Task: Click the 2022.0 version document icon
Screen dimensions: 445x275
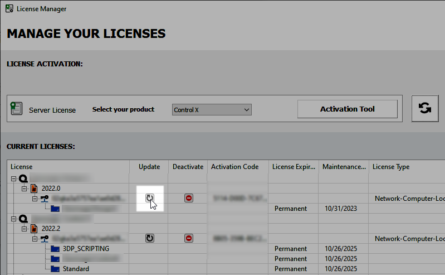Action: point(34,189)
